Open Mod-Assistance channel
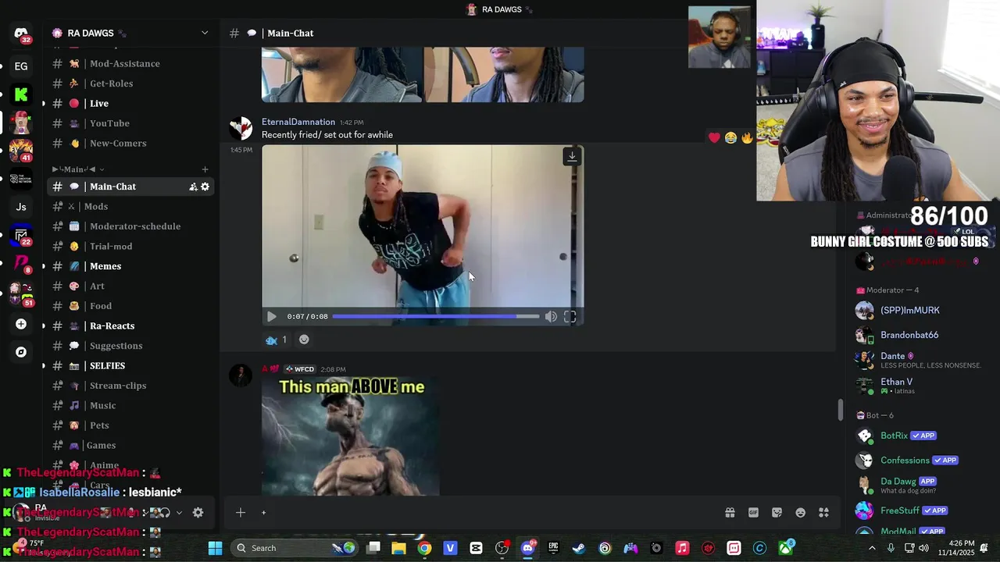Screen dimensions: 1000x562 130,63
